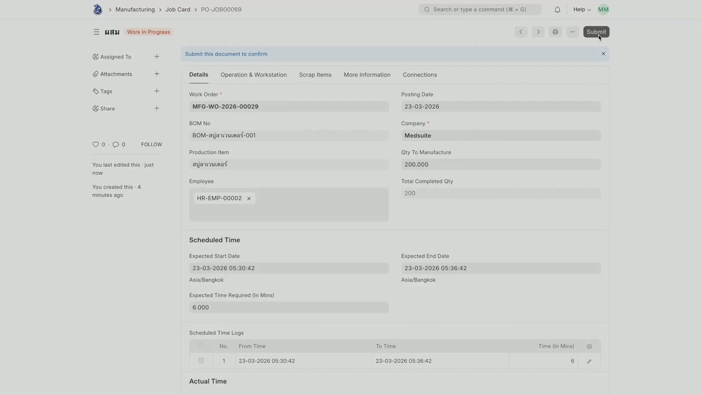Click the Employee multi-select box
The image size is (702, 395).
(289, 205)
